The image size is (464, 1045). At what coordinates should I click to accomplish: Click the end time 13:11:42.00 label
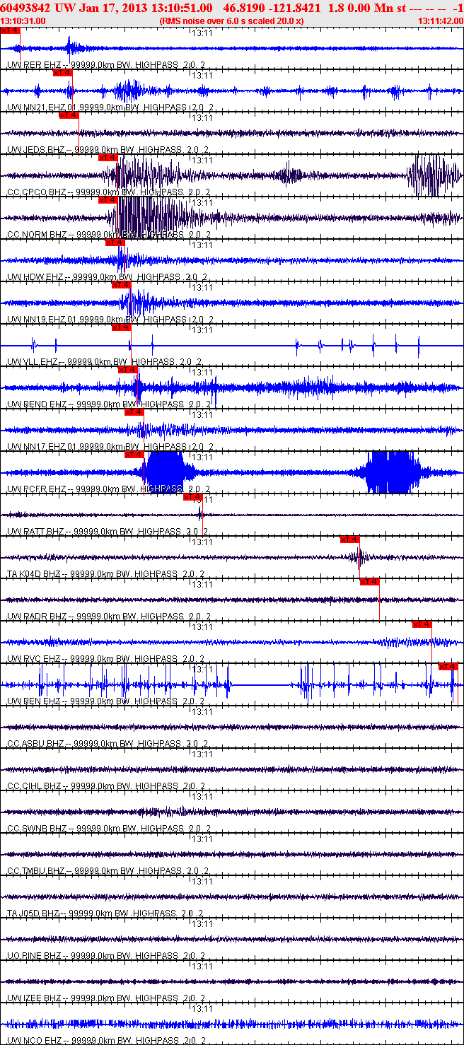pos(441,21)
